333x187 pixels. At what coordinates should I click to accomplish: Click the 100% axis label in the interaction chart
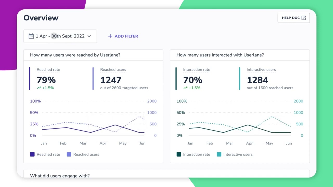(182, 101)
